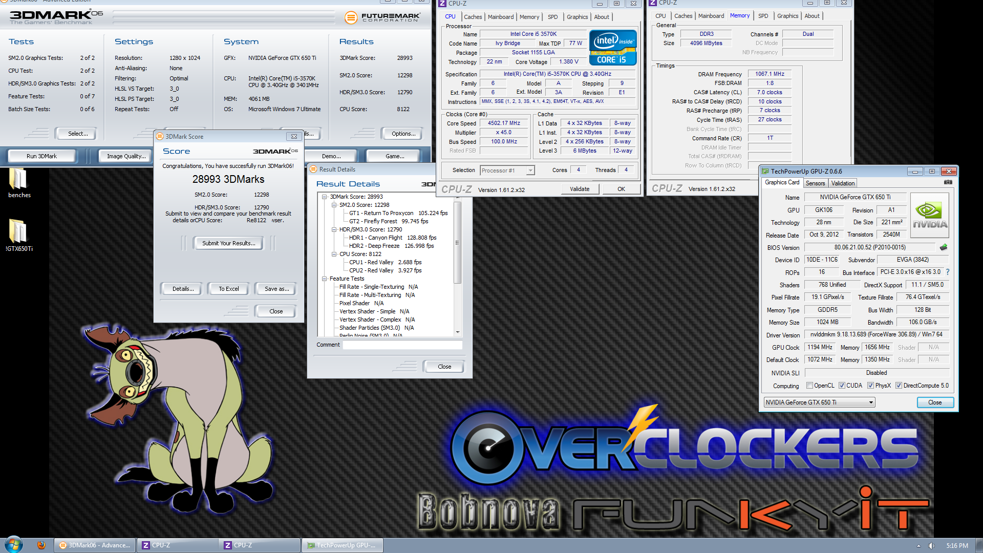
Task: Click the Options... button in 3DMark06
Action: (403, 134)
